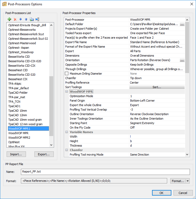
Task: Collapse the Variable Names section
Action: [x=66, y=132]
